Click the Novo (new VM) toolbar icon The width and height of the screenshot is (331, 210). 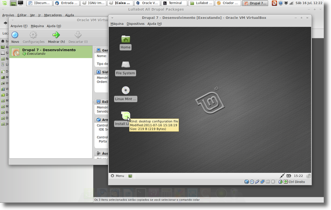pyautogui.click(x=15, y=35)
